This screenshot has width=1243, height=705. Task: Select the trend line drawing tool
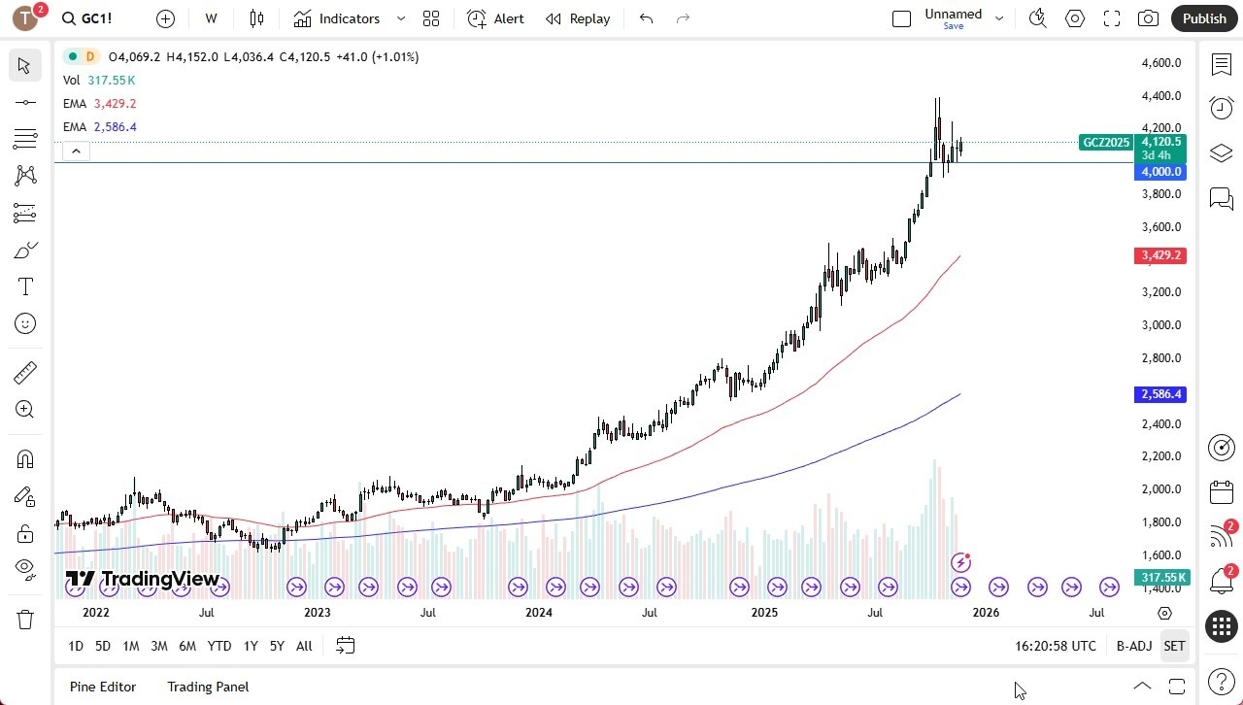pyautogui.click(x=24, y=102)
